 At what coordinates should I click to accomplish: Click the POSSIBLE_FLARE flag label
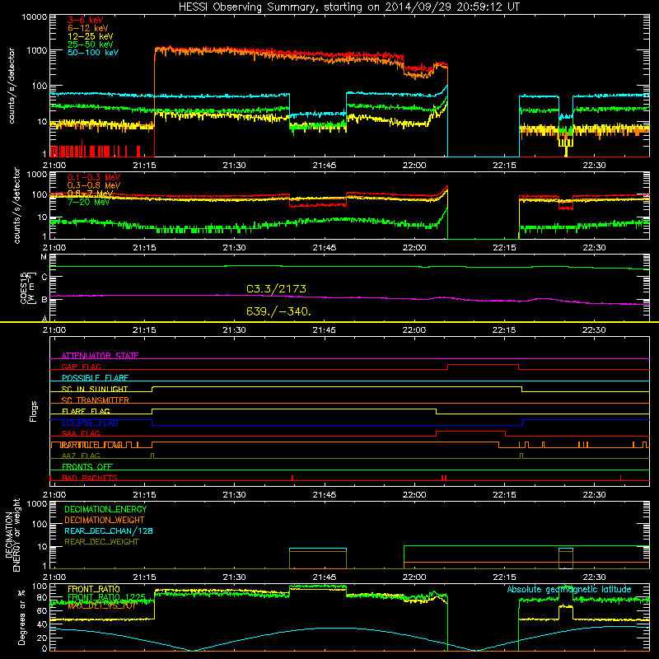pos(95,378)
